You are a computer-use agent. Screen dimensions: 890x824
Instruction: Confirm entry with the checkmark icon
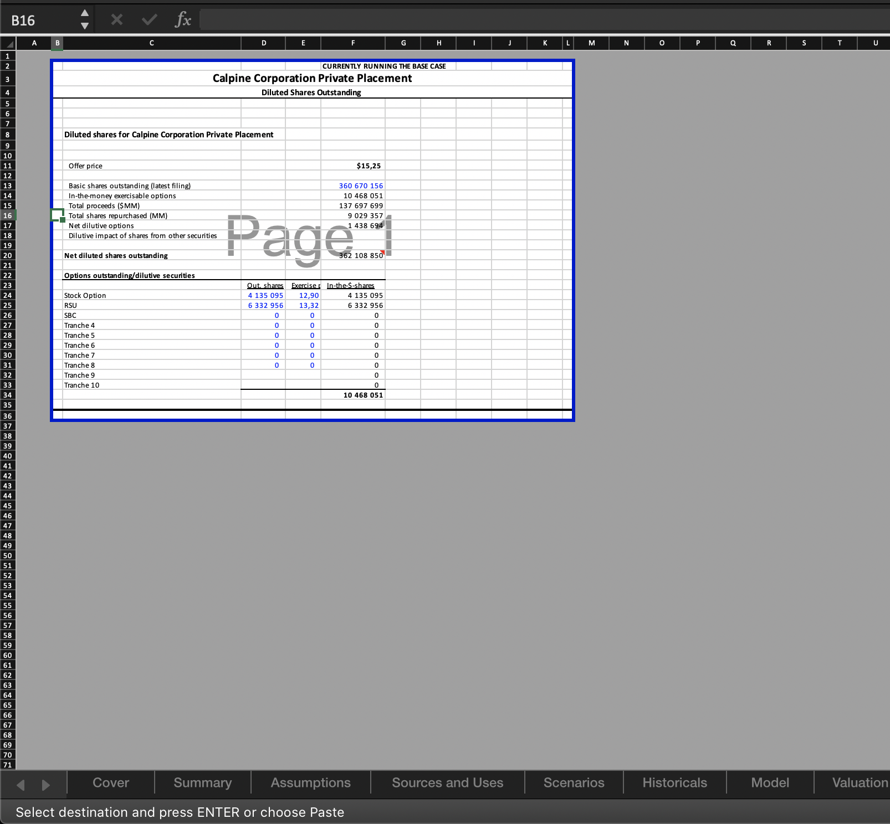coord(149,20)
